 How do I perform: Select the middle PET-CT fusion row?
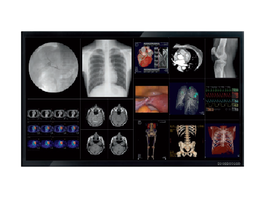pos(53,129)
